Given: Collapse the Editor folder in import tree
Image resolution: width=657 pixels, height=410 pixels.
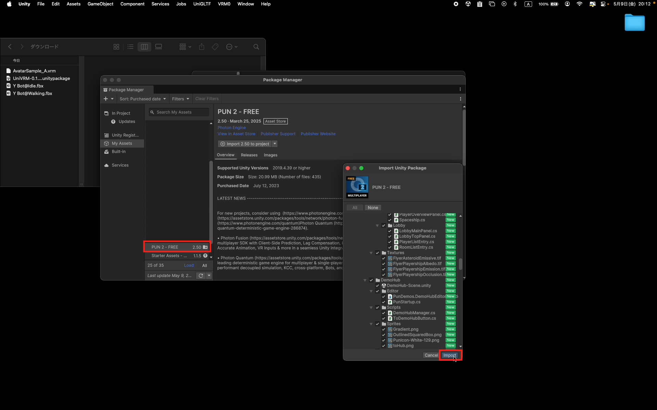Looking at the screenshot, I should click(x=371, y=291).
